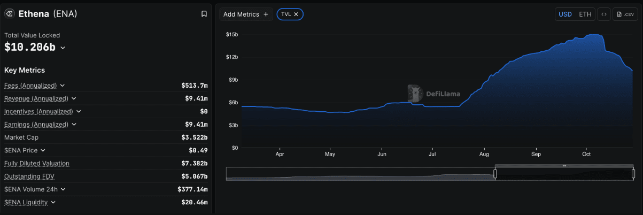Switch chart denomination to ETH
This screenshot has width=643, height=215.
click(585, 14)
